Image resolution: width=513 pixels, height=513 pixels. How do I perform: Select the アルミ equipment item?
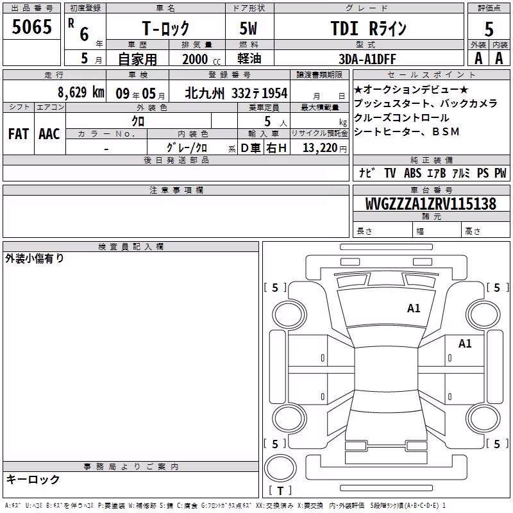(x=461, y=172)
